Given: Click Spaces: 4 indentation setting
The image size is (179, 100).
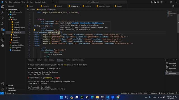Looking at the screenshot, I should pos(134,93).
